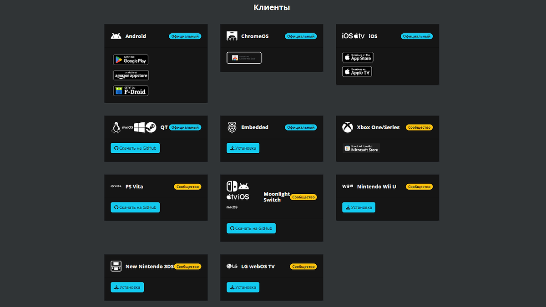Click the LG webOS TV title text
Screen dimensions: 546x307
pyautogui.click(x=258, y=267)
